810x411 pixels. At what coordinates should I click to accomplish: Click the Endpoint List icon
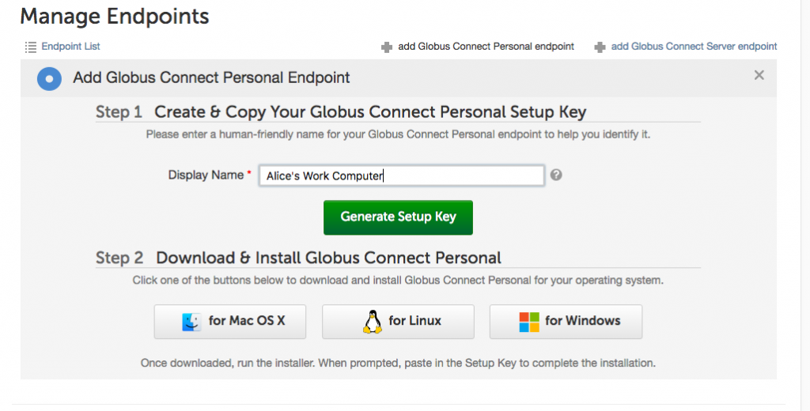point(31,47)
